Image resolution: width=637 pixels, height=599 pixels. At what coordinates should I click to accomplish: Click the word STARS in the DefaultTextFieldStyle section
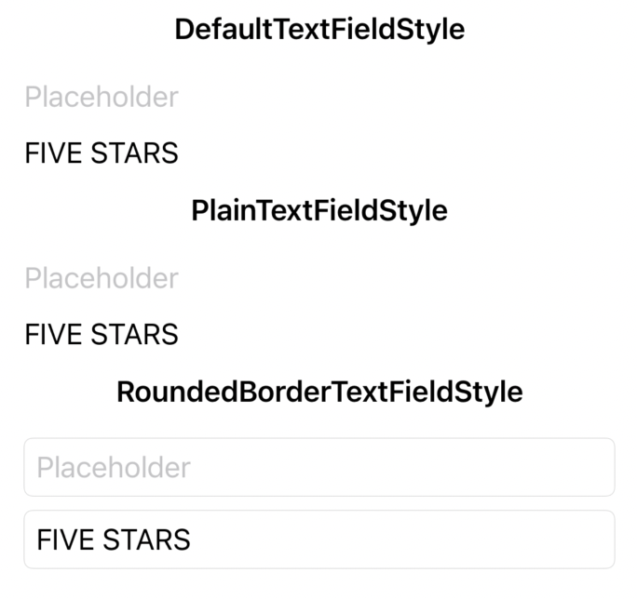(x=134, y=153)
